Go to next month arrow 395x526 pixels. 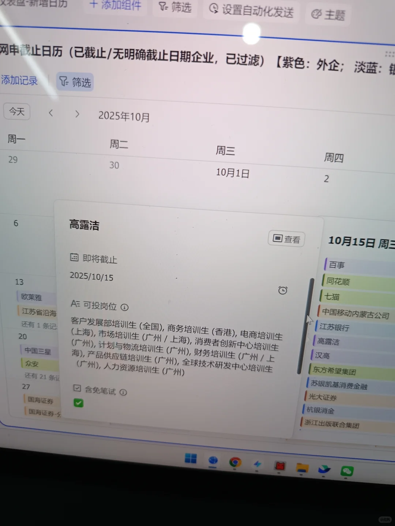pos(77,114)
